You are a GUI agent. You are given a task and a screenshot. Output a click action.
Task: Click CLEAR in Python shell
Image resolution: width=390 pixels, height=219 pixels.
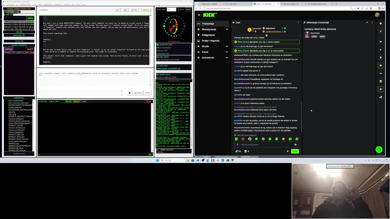pyautogui.click(x=84, y=102)
